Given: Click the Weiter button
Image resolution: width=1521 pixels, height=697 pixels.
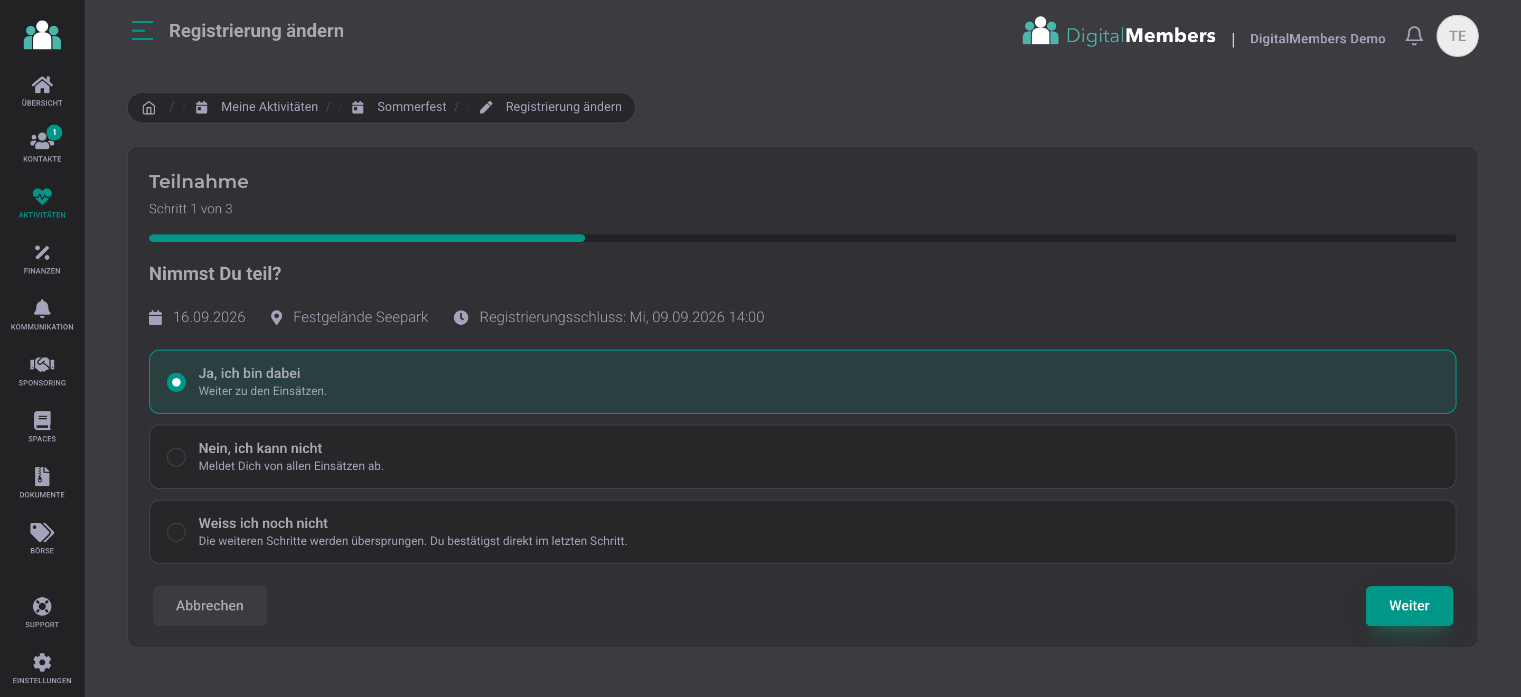Looking at the screenshot, I should [1409, 606].
